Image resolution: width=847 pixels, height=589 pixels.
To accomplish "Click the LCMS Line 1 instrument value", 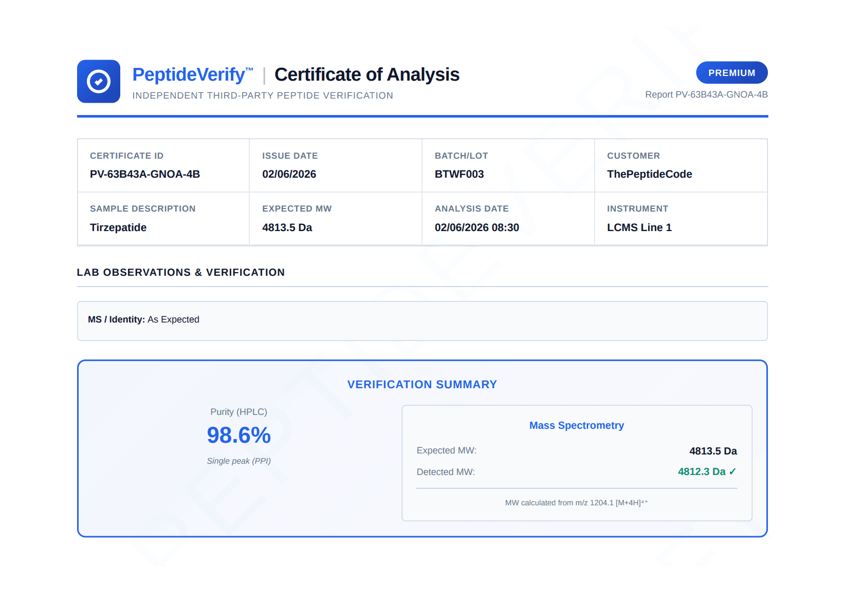I will tap(639, 227).
